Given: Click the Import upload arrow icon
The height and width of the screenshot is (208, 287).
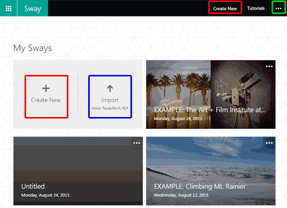Looking at the screenshot, I should [x=110, y=88].
